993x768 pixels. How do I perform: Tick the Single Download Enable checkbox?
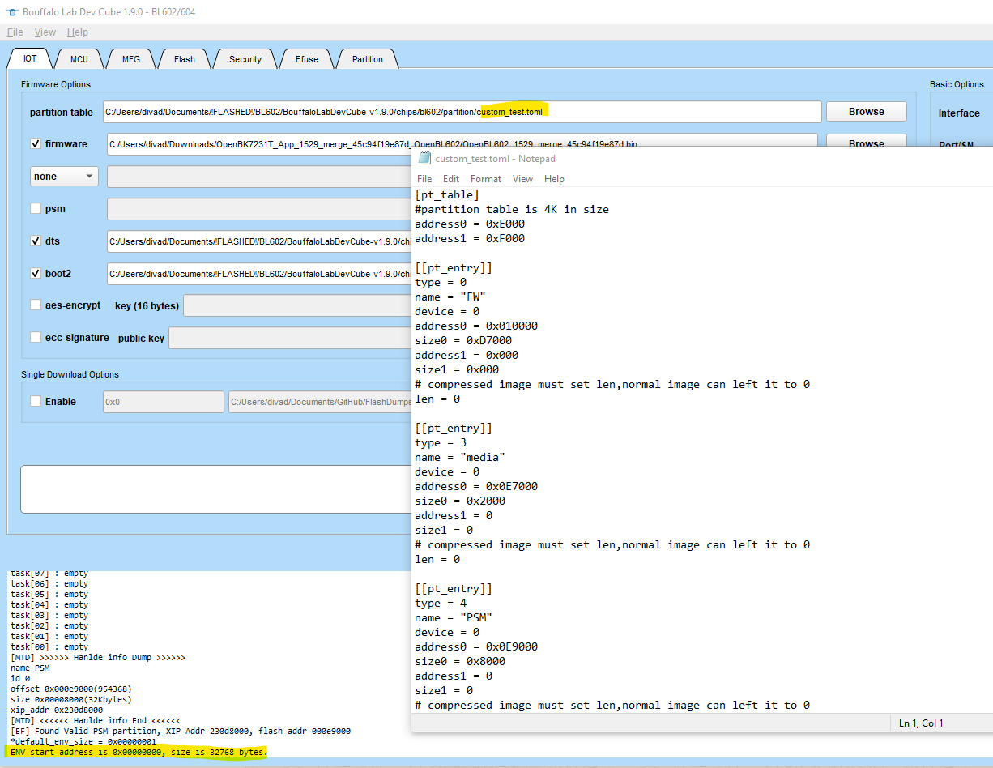click(x=36, y=402)
